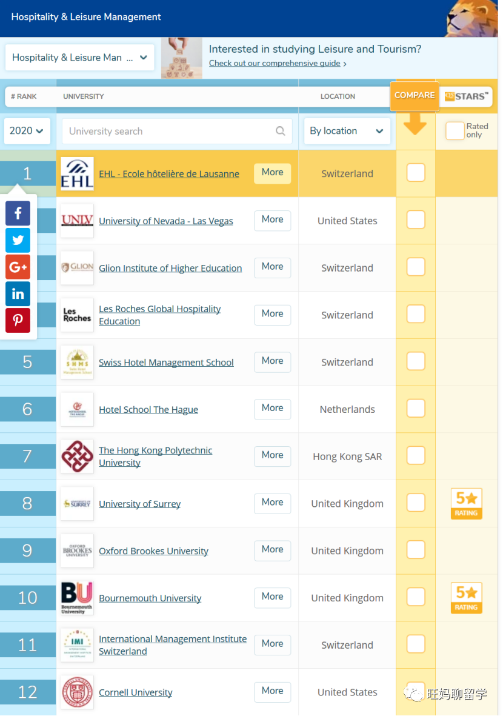This screenshot has width=503, height=716.
Task: Open the Hospitality & Leisure subject dropdown
Action: (80, 58)
